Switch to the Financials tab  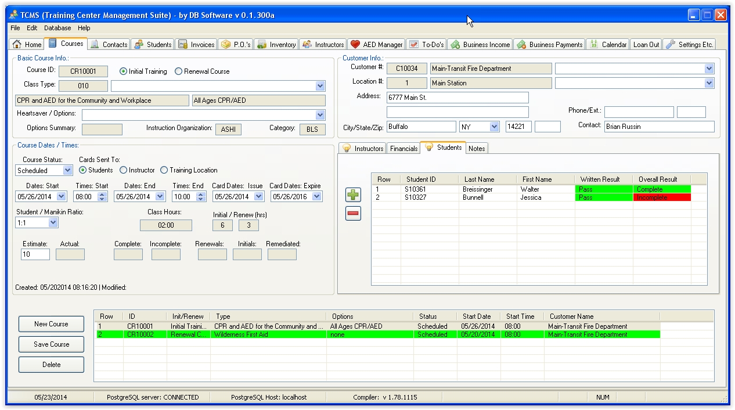click(x=403, y=149)
